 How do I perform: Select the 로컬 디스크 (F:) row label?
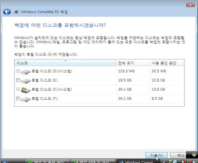click(44, 98)
